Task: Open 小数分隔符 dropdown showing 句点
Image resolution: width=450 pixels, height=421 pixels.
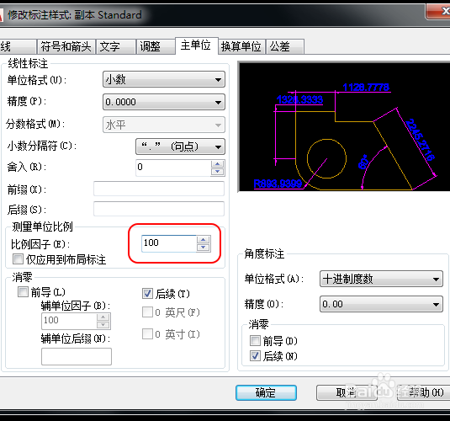Action: coord(180,147)
